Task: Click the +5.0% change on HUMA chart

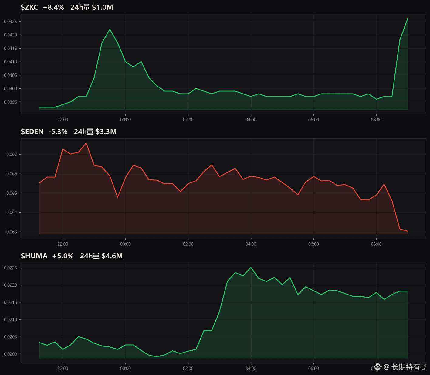Action: [x=63, y=256]
